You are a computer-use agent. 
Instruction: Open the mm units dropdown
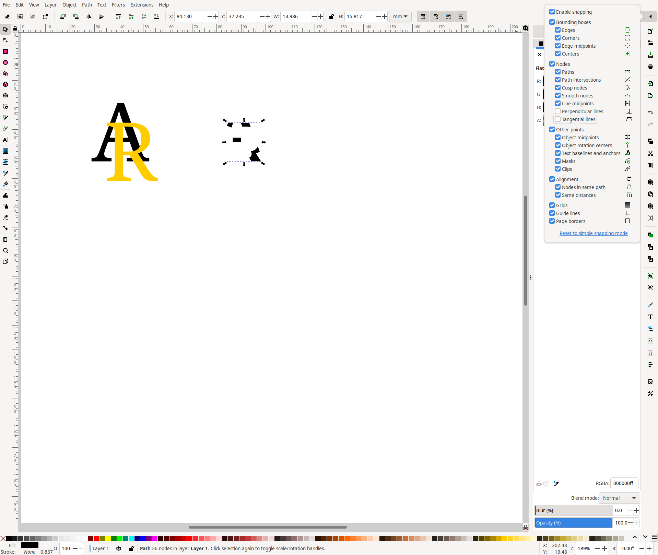pyautogui.click(x=400, y=16)
